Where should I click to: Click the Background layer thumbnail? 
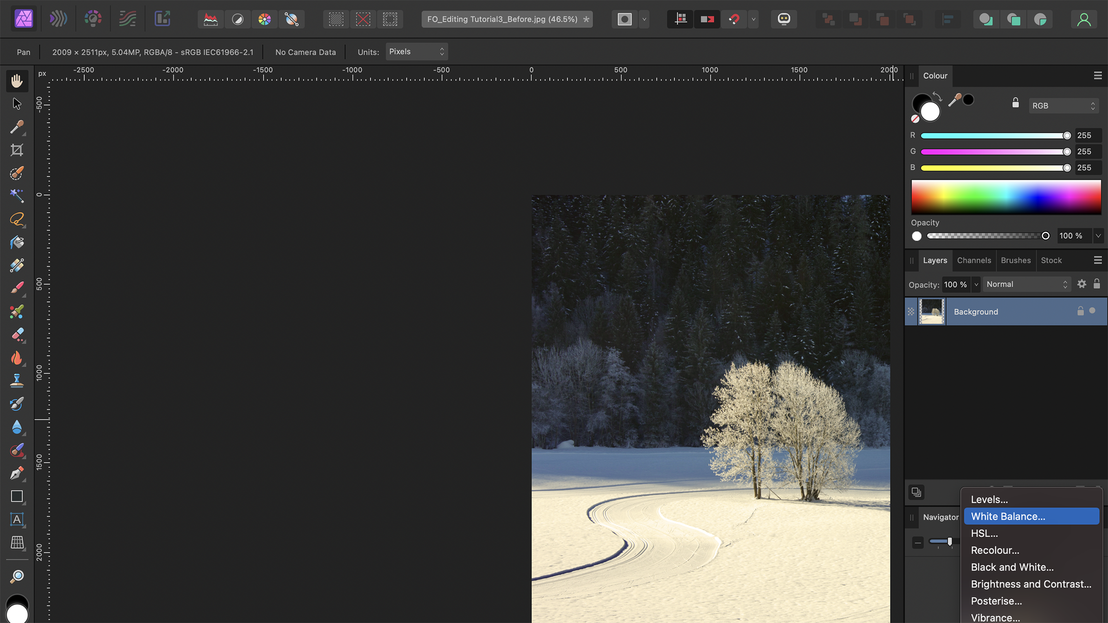tap(932, 311)
